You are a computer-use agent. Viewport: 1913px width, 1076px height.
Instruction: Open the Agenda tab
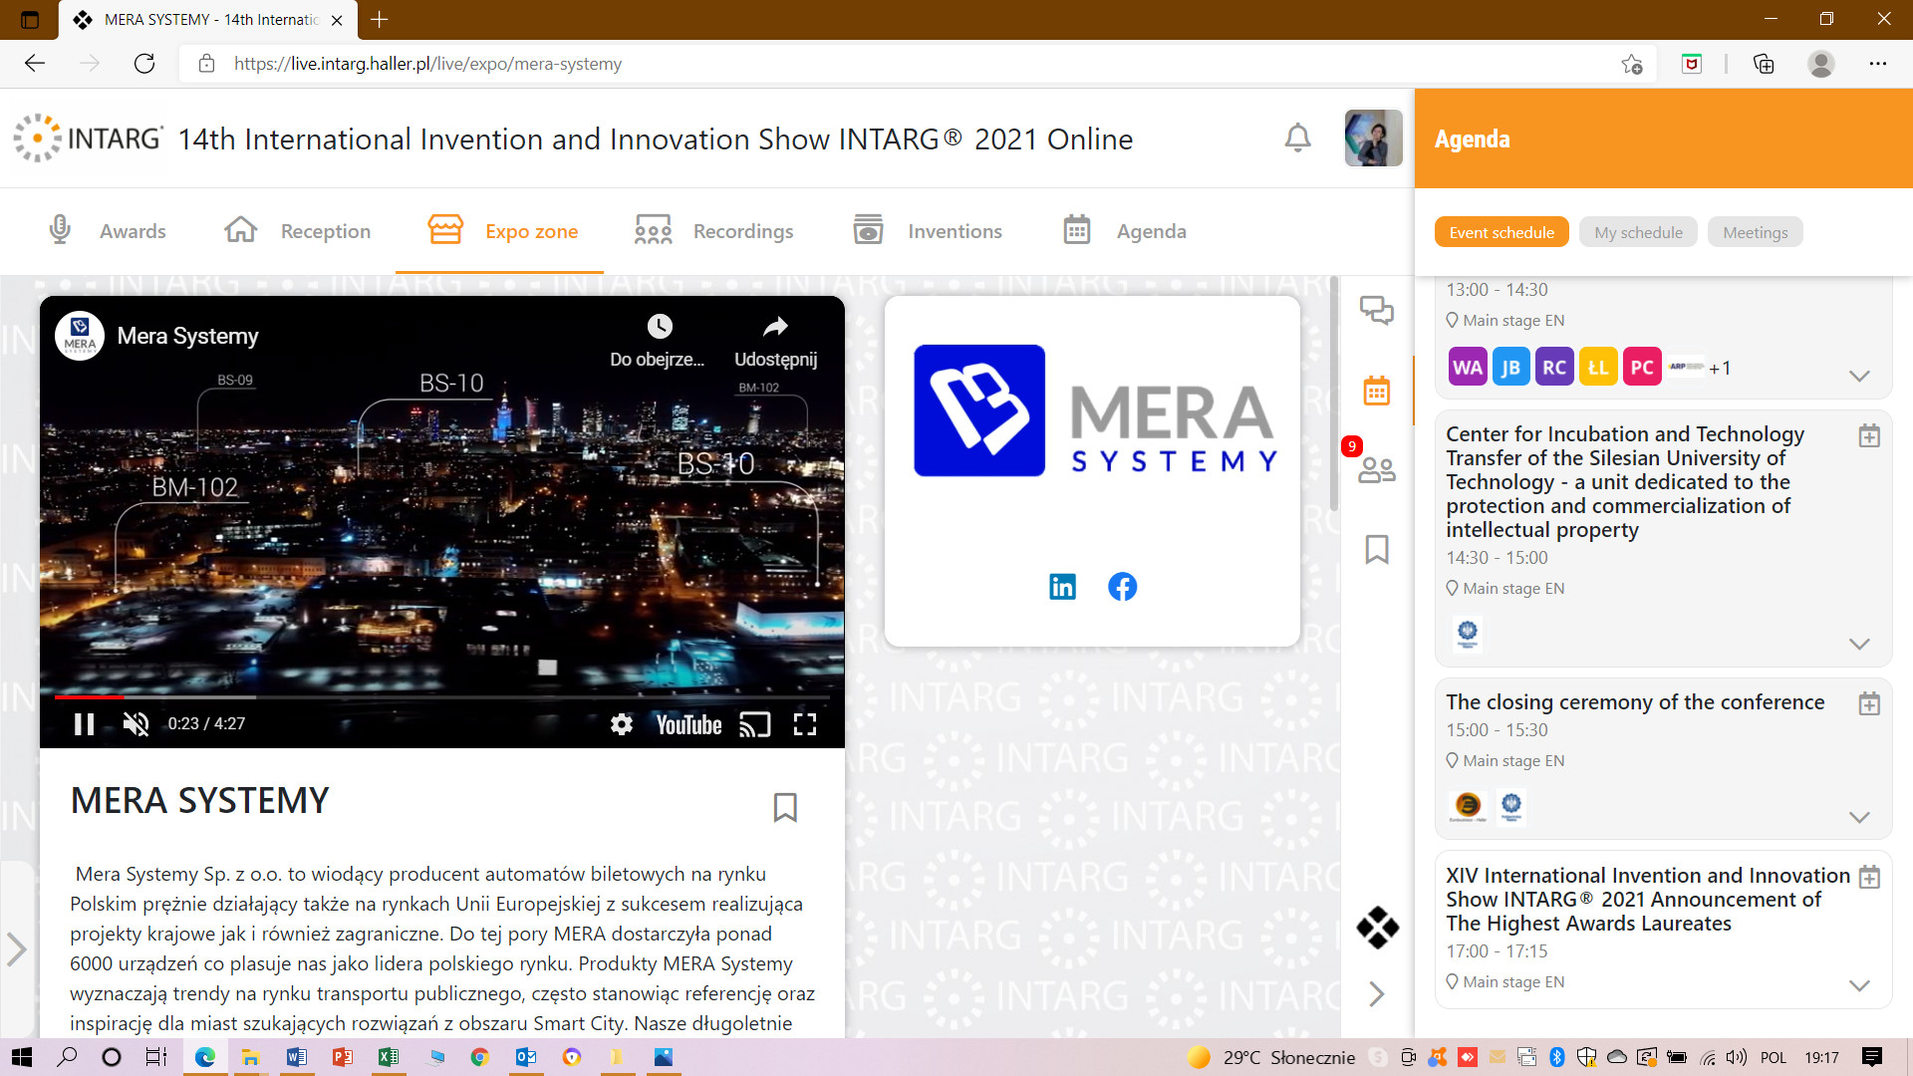[1124, 231]
